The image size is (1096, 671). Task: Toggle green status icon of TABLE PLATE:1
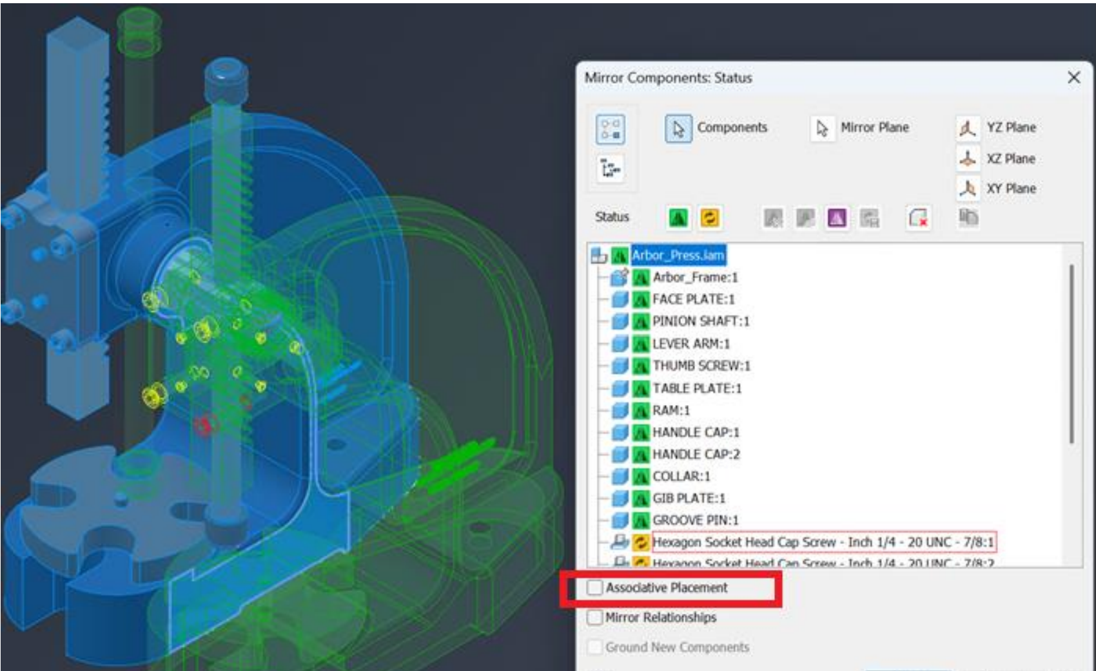click(641, 388)
